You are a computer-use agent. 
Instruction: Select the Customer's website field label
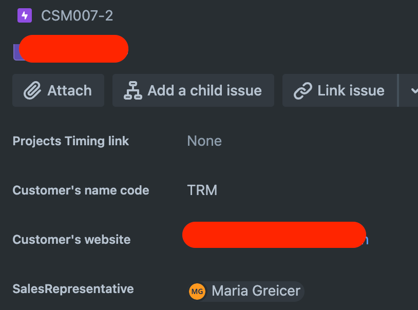71,239
